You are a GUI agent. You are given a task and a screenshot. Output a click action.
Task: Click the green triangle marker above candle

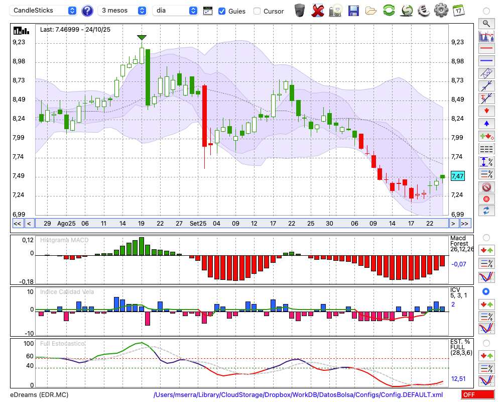coord(142,38)
